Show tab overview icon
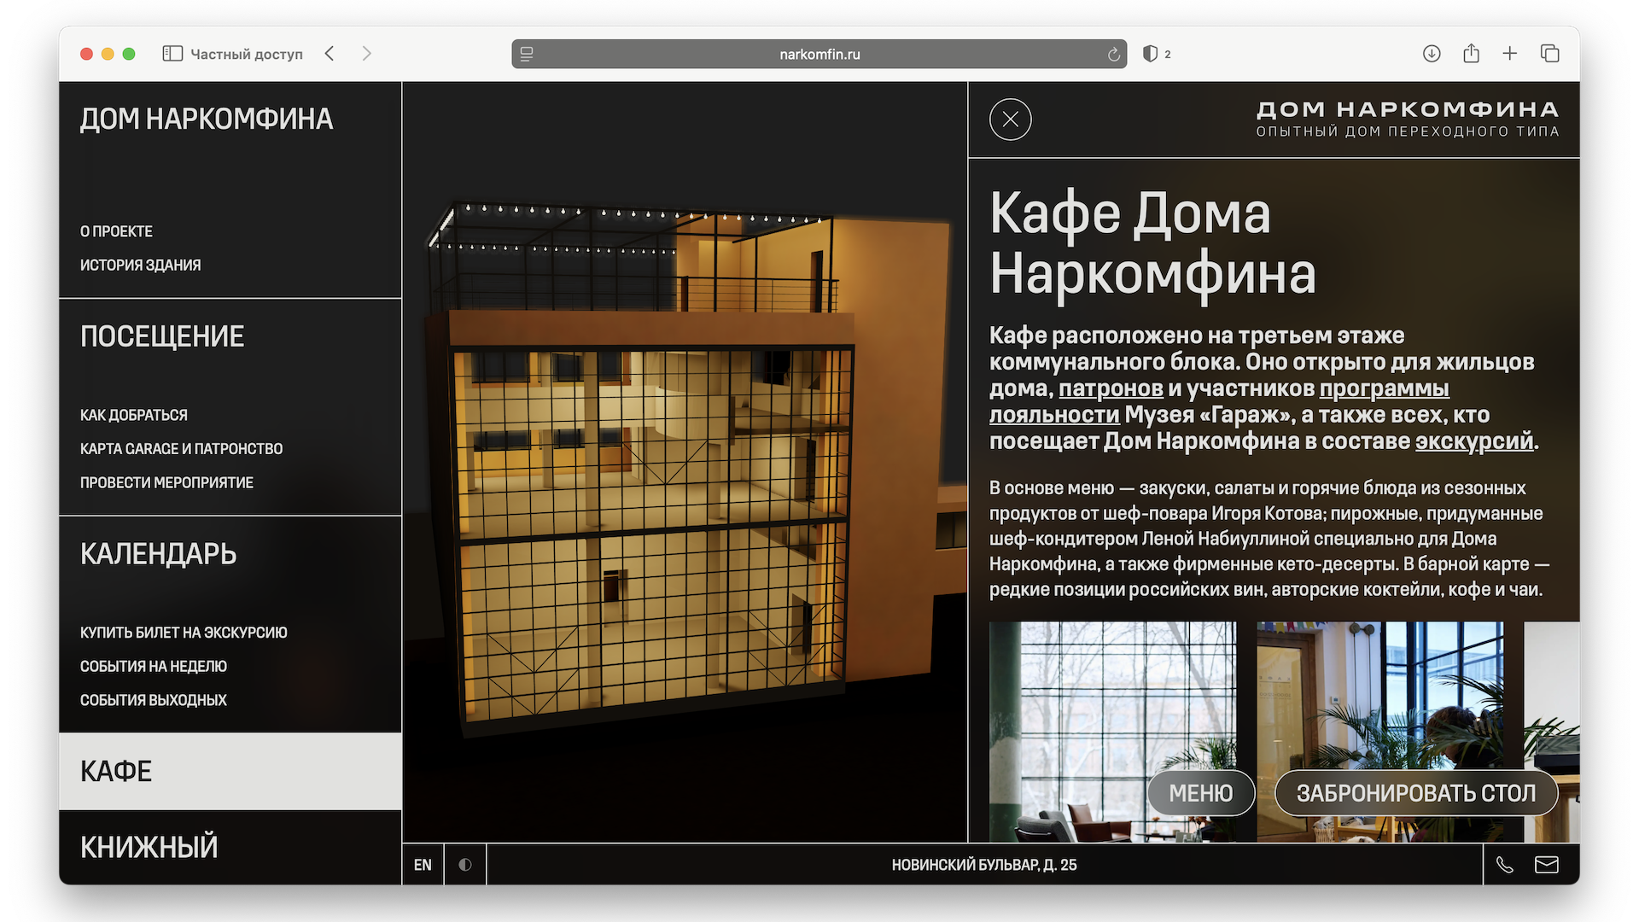Viewport: 1639px width, 922px height. 1549,54
